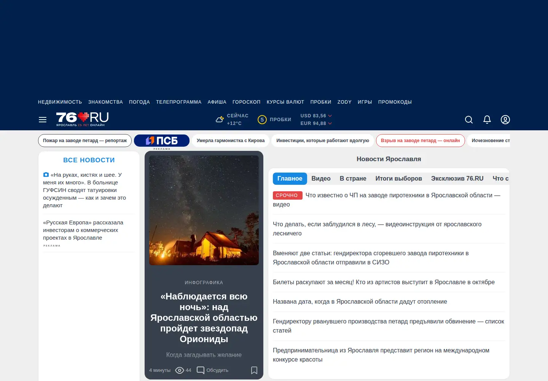This screenshot has height=381, width=548.
Task: Open user profile account icon
Action: [505, 120]
